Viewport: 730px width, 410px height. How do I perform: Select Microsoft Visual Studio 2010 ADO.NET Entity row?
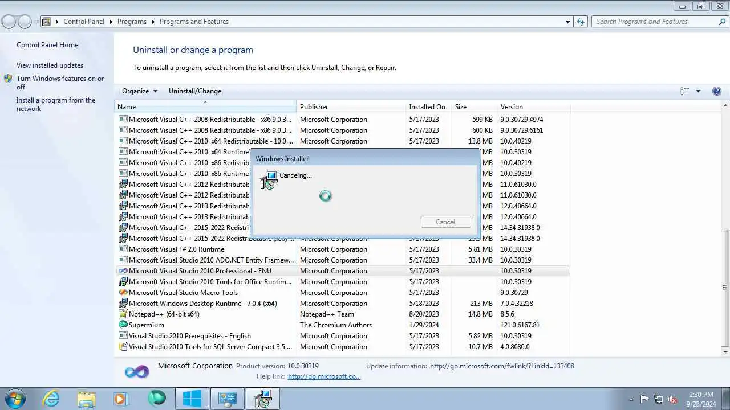point(342,260)
